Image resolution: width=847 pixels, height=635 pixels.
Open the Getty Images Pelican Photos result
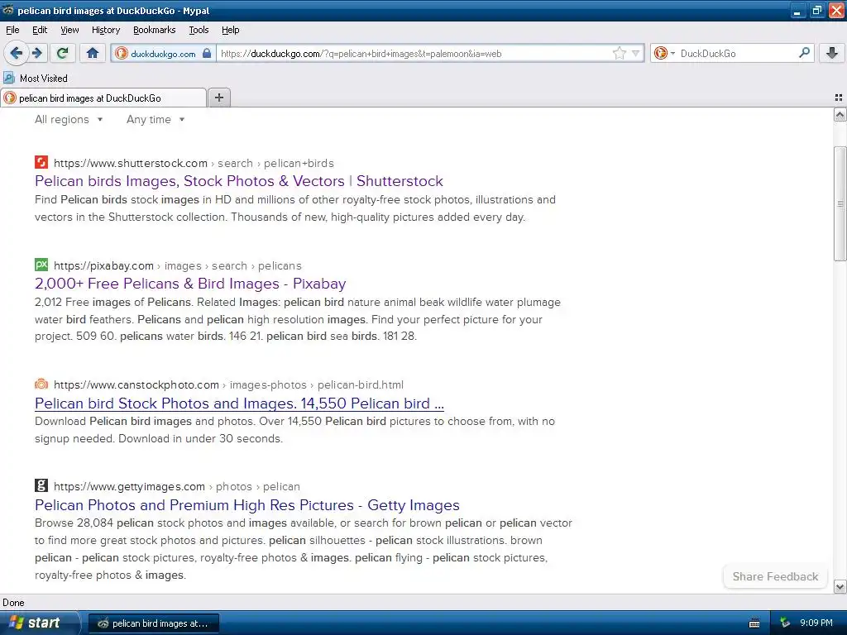point(246,505)
